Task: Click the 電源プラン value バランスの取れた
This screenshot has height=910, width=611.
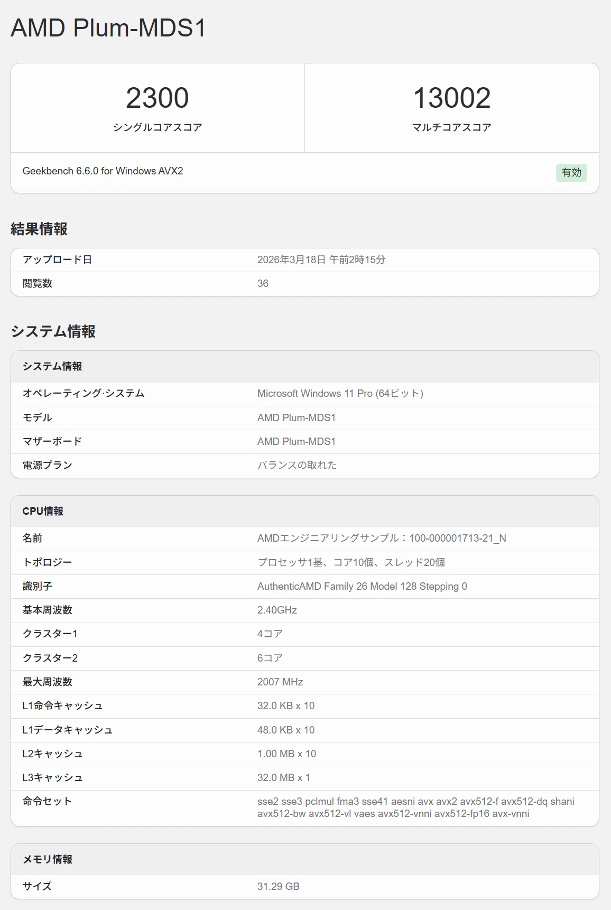Action: (297, 465)
